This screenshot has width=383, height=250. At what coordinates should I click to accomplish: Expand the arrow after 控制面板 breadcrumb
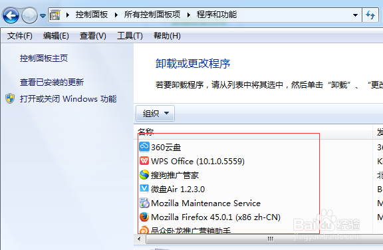point(116,15)
